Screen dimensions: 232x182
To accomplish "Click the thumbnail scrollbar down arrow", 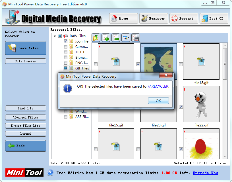I will 225,156.
